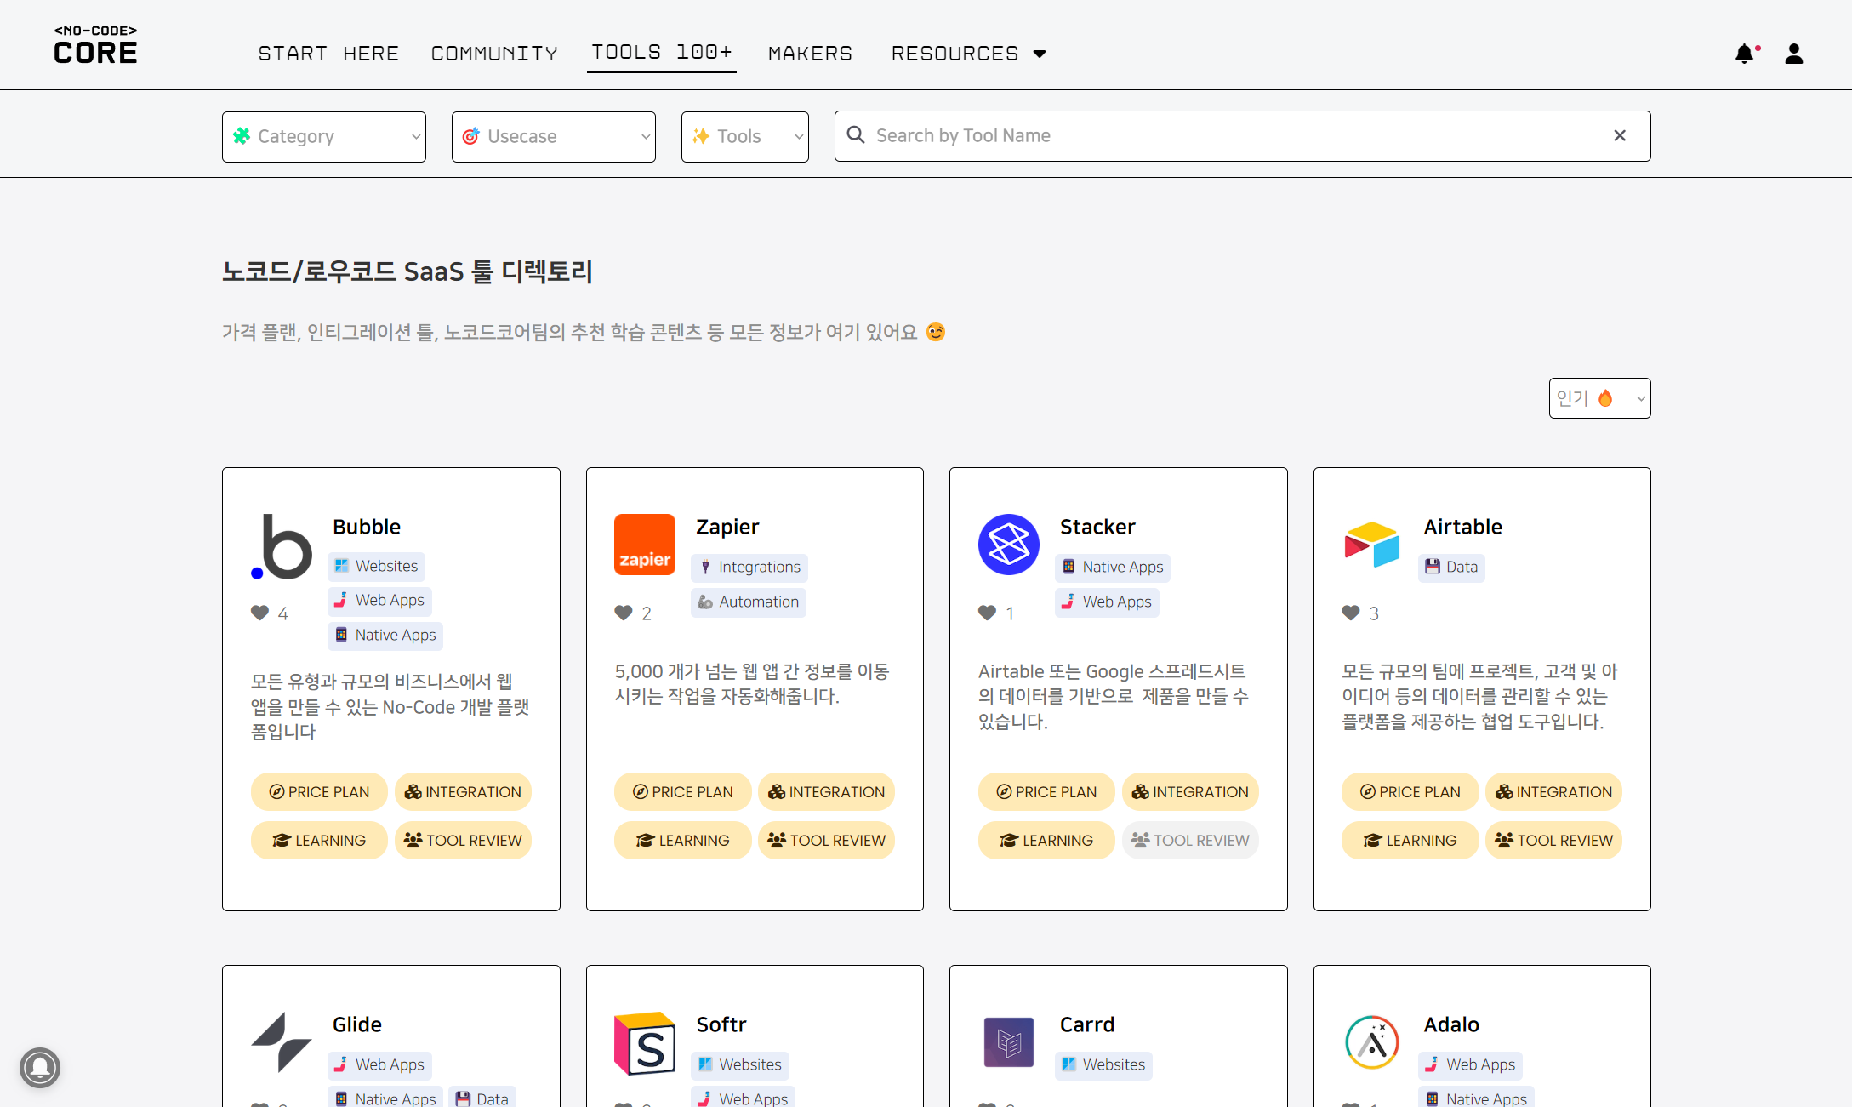Viewport: 1852px width, 1107px height.
Task: Click Stacker's Web Apps tag
Action: click(x=1107, y=602)
